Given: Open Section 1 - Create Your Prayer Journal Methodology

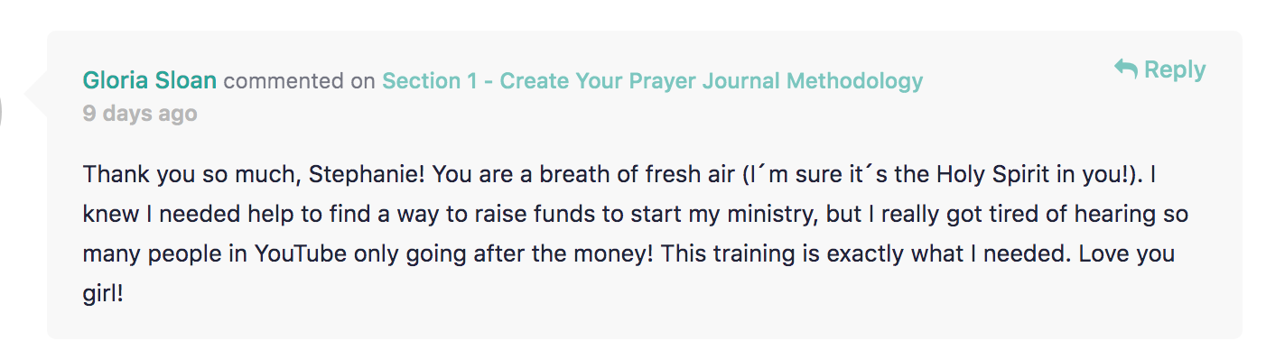Looking at the screenshot, I should point(652,81).
